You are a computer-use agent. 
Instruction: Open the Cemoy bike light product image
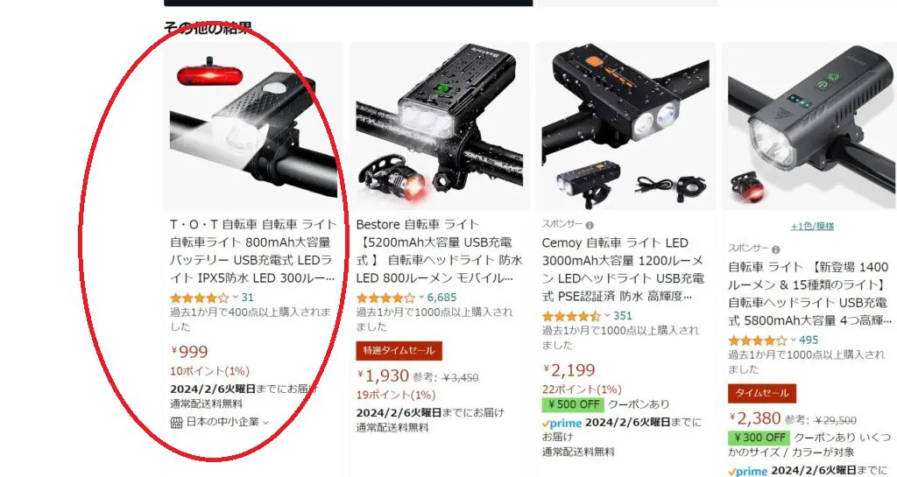click(x=625, y=126)
